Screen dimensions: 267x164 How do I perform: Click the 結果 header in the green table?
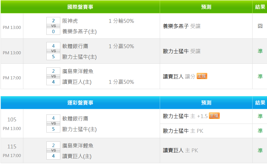(260, 7)
